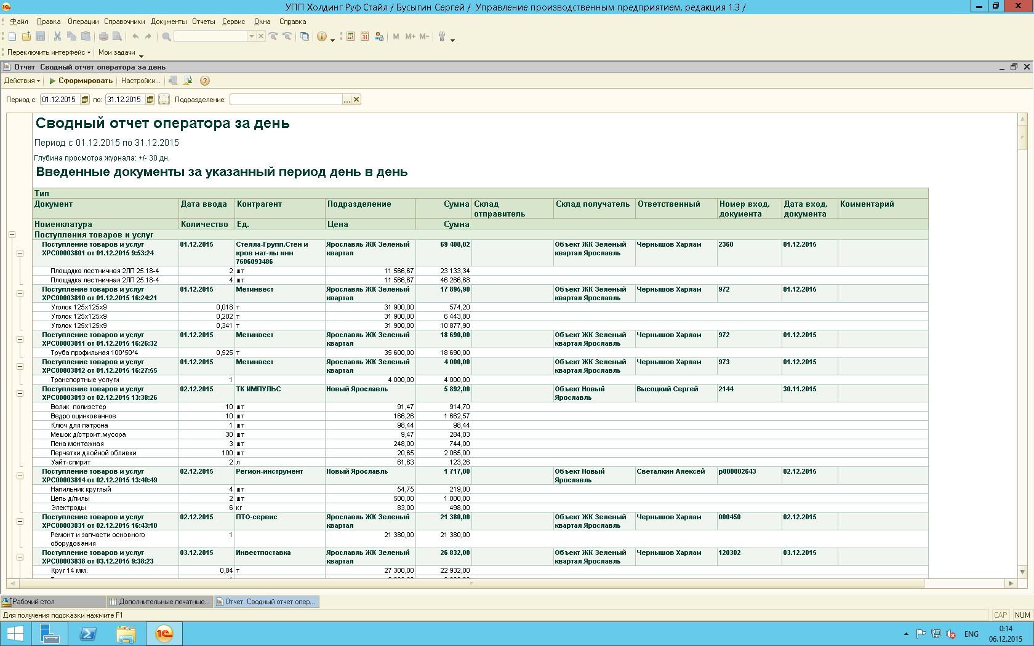The height and width of the screenshot is (646, 1034).
Task: Open the calculator tool in toolbar
Action: (350, 37)
